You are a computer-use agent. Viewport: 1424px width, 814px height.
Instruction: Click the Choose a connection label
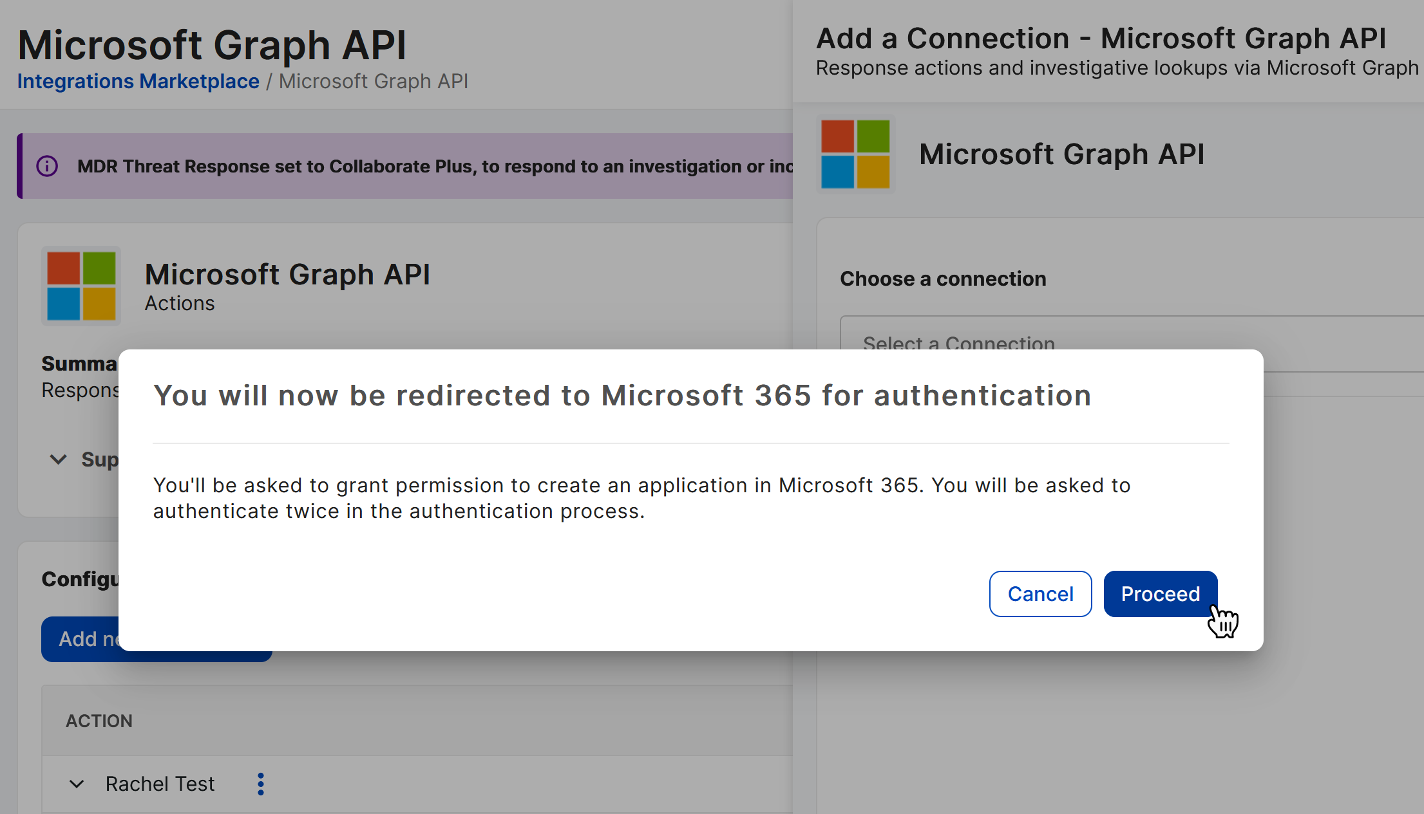point(943,279)
